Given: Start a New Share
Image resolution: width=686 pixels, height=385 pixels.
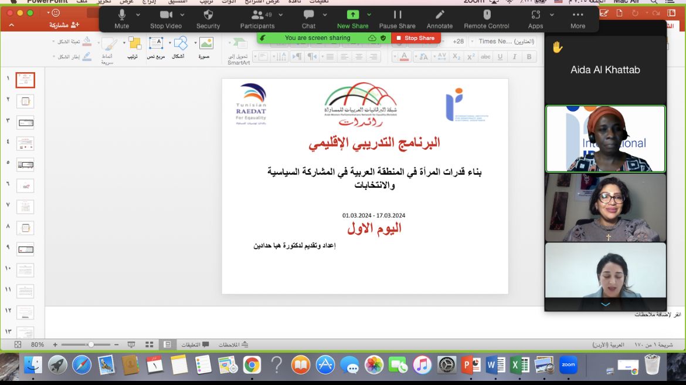Looking at the screenshot, I should pyautogui.click(x=352, y=19).
